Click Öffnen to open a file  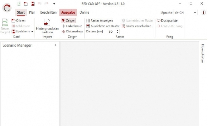point(18,20)
